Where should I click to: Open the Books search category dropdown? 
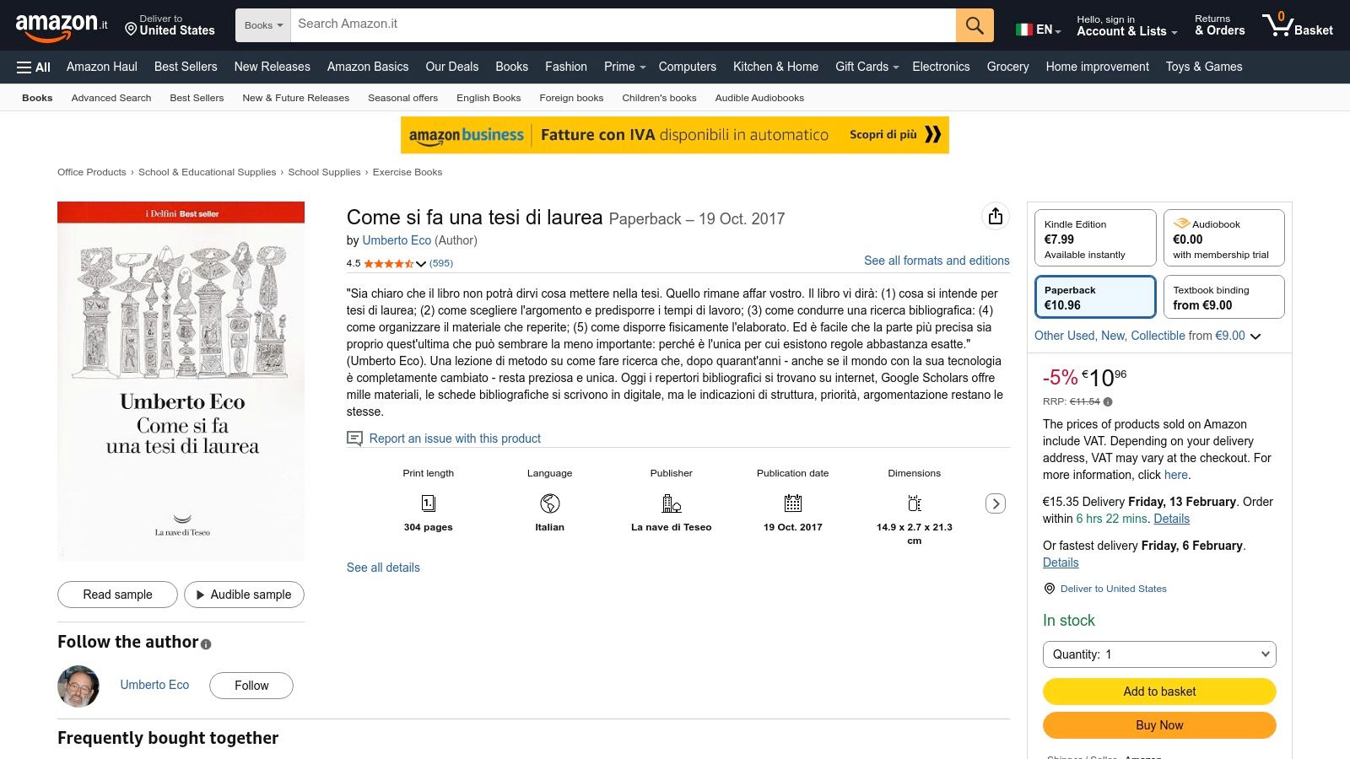(x=263, y=25)
